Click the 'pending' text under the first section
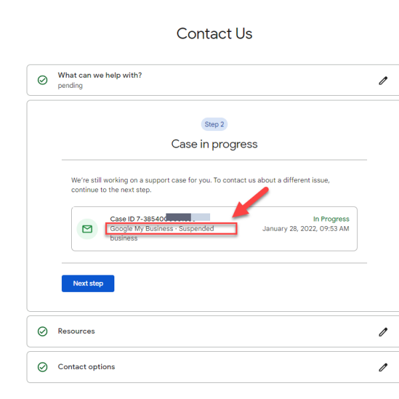Screen dimensions: 399x399 (70, 86)
